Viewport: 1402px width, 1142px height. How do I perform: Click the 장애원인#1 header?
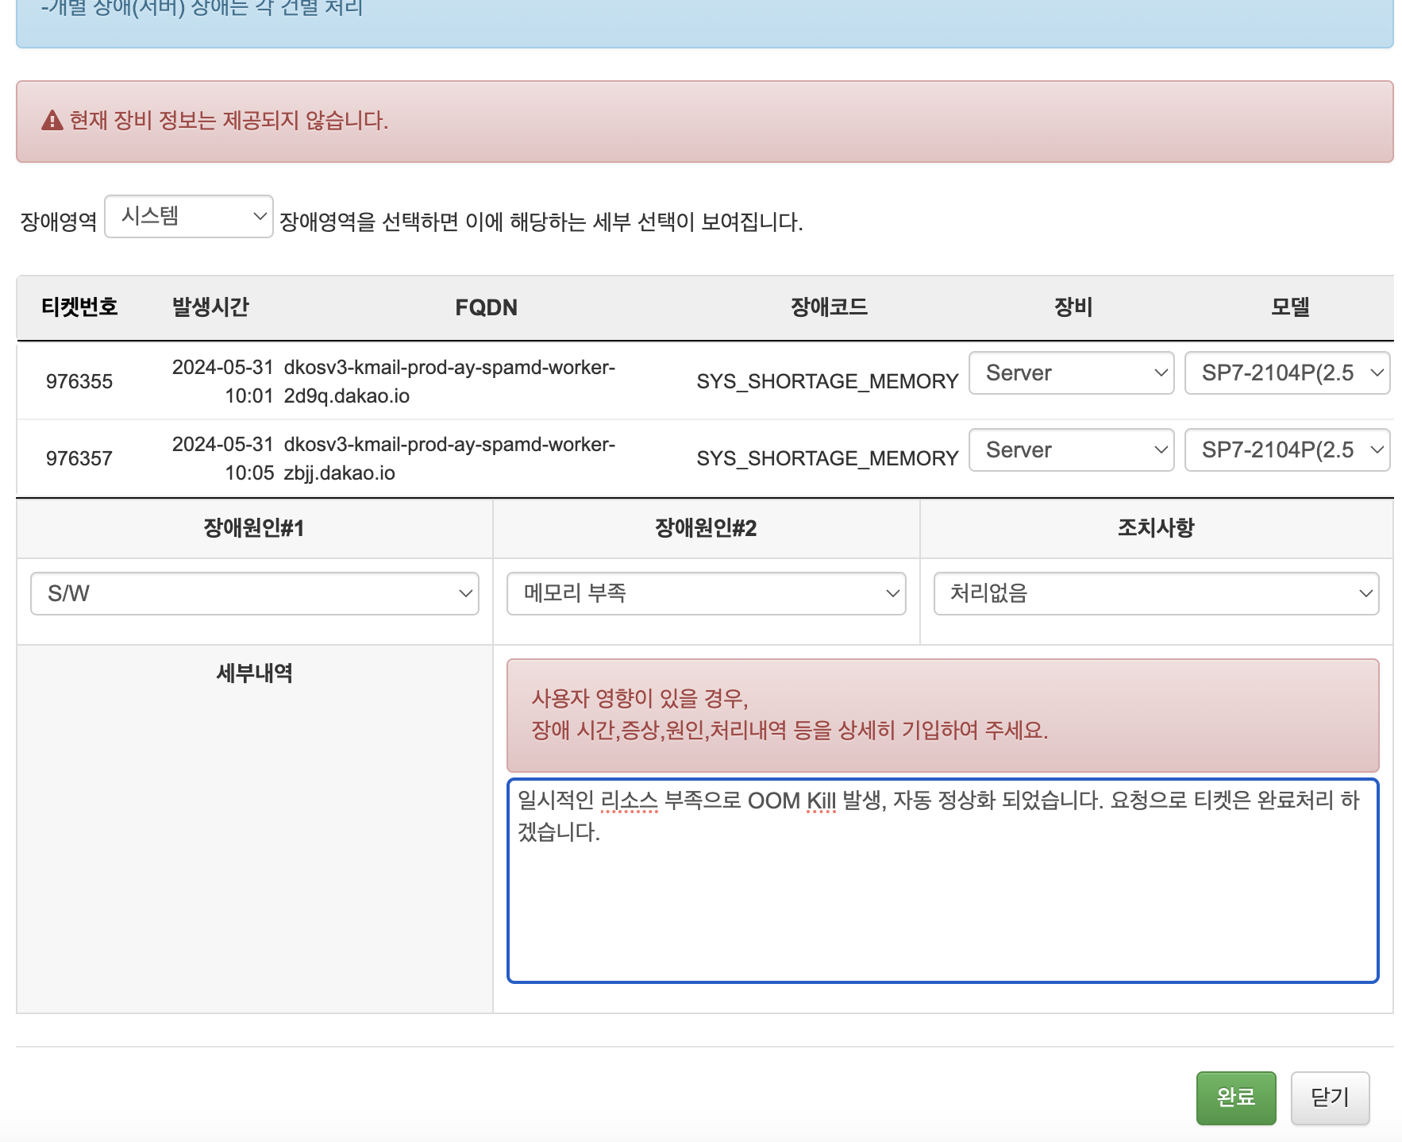254,528
